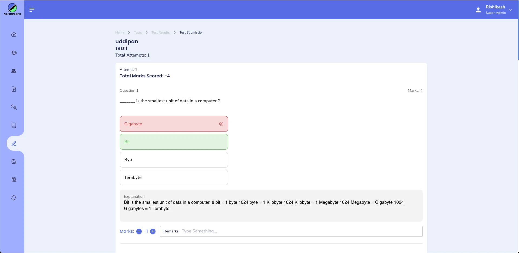Toggle the hamburger sidebar menu
The height and width of the screenshot is (253, 519).
(x=32, y=10)
